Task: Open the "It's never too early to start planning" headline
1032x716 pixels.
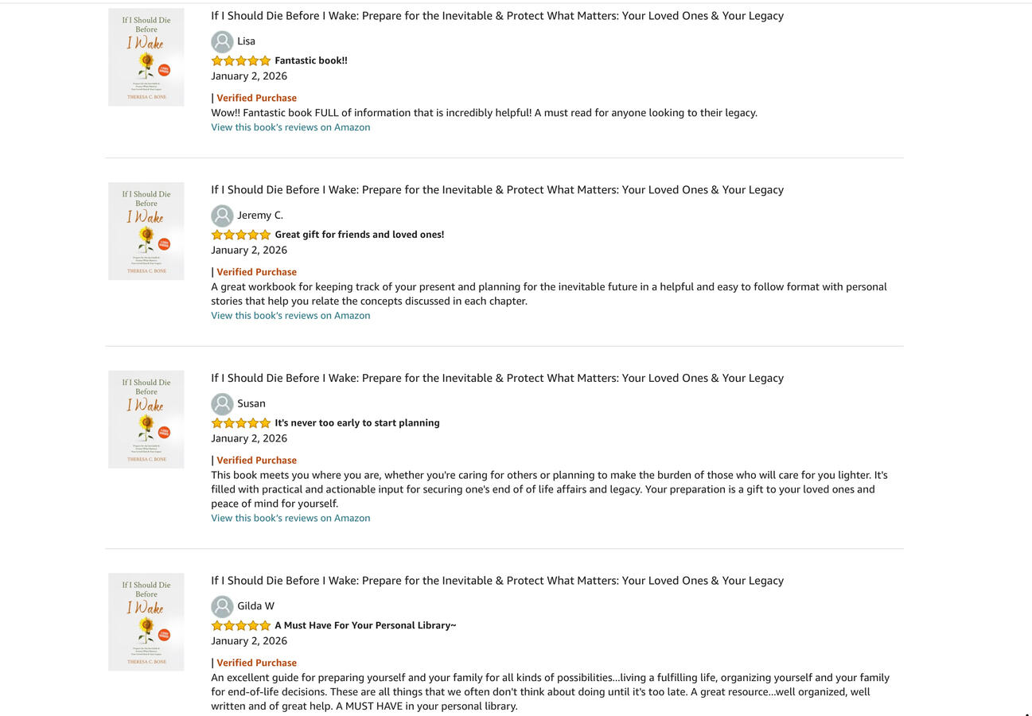Action: (x=356, y=423)
